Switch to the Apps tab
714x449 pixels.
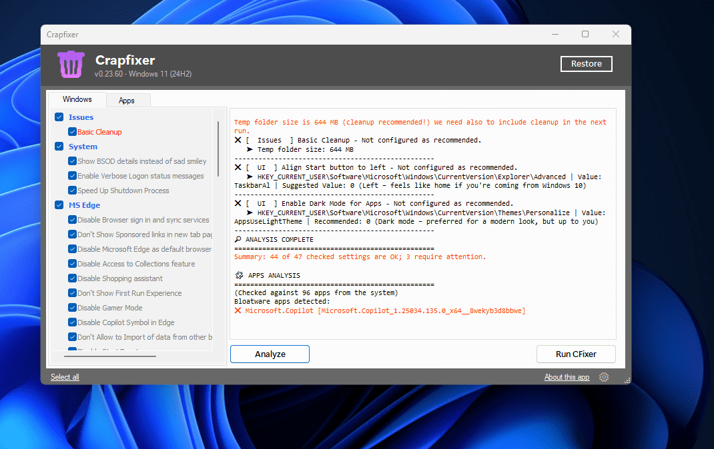[127, 101]
